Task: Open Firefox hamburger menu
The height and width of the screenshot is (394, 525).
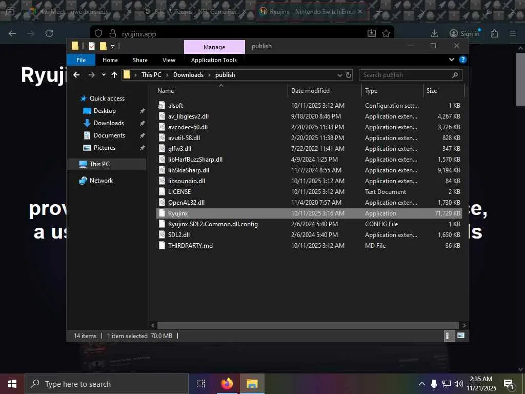Action: (513, 33)
